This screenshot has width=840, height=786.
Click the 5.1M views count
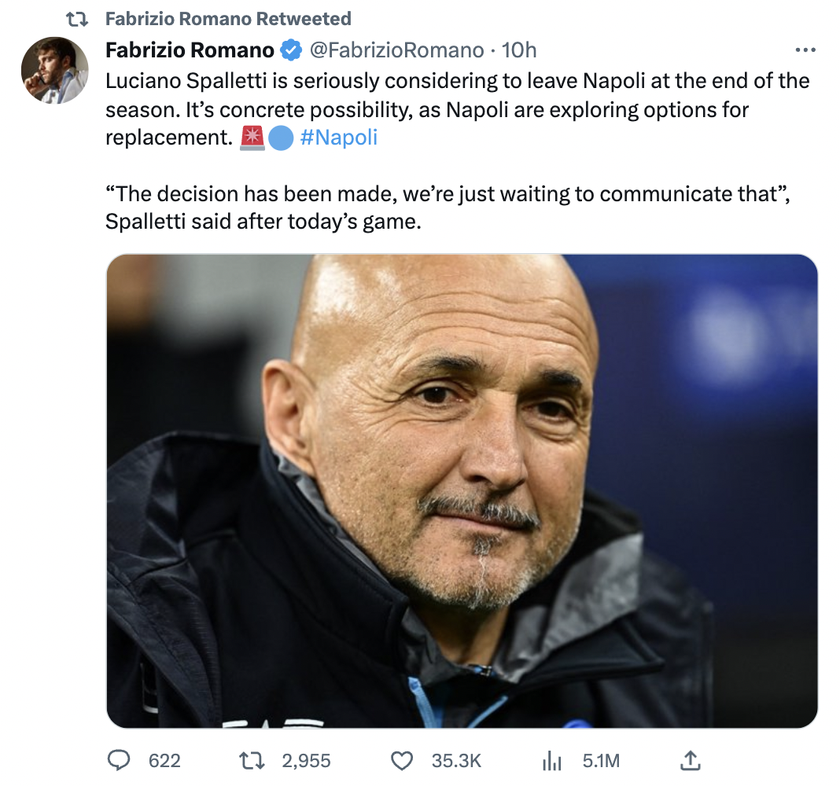601,760
